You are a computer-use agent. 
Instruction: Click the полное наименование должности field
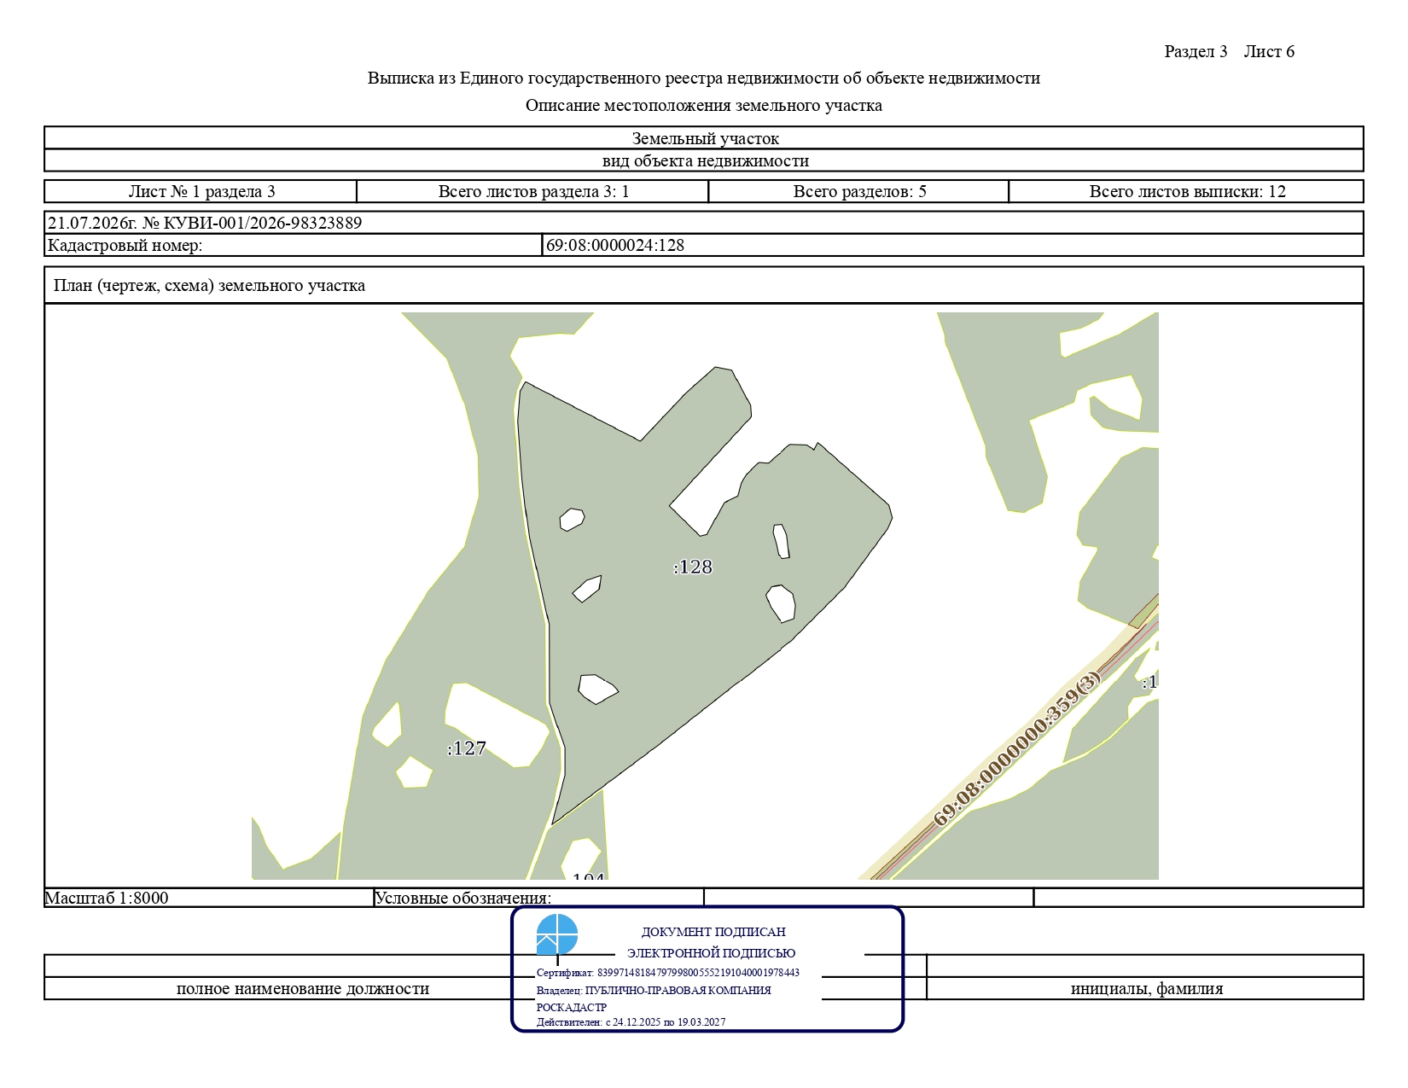coord(302,988)
